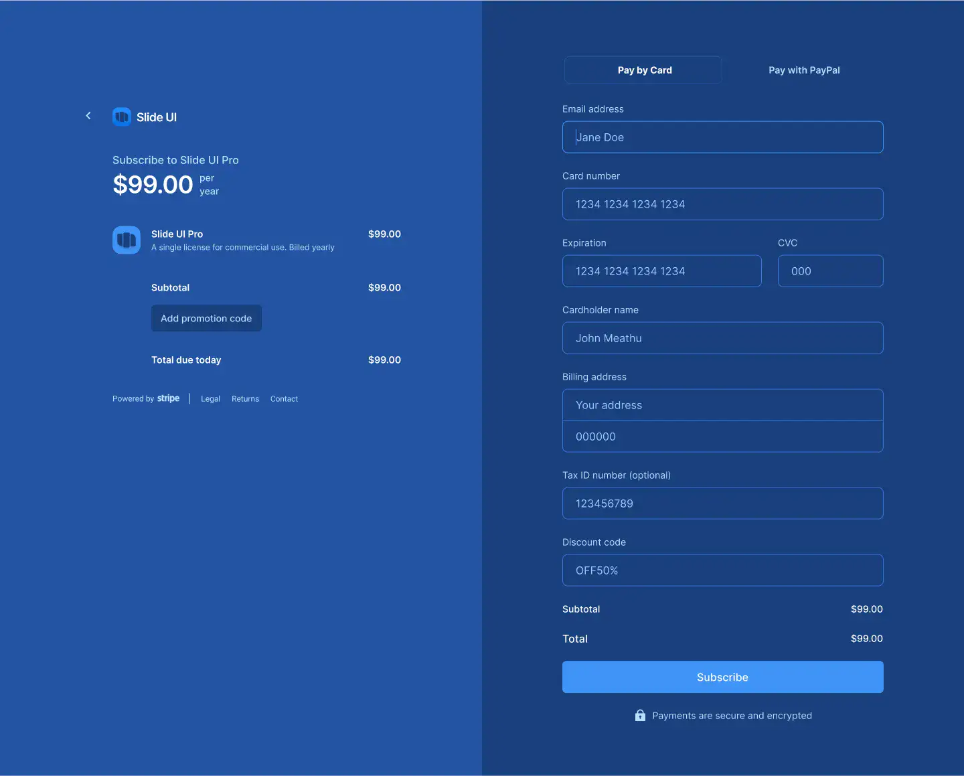This screenshot has width=964, height=776.
Task: Click the Slide UI Pro product icon
Action: pos(127,240)
